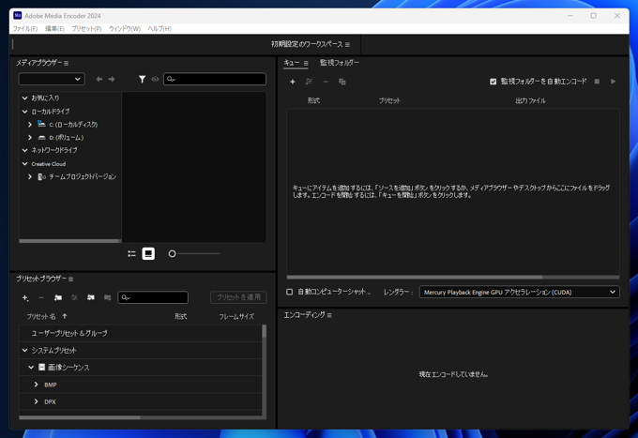
Task: Open the ウィンドウ(W) menu
Action: click(125, 29)
